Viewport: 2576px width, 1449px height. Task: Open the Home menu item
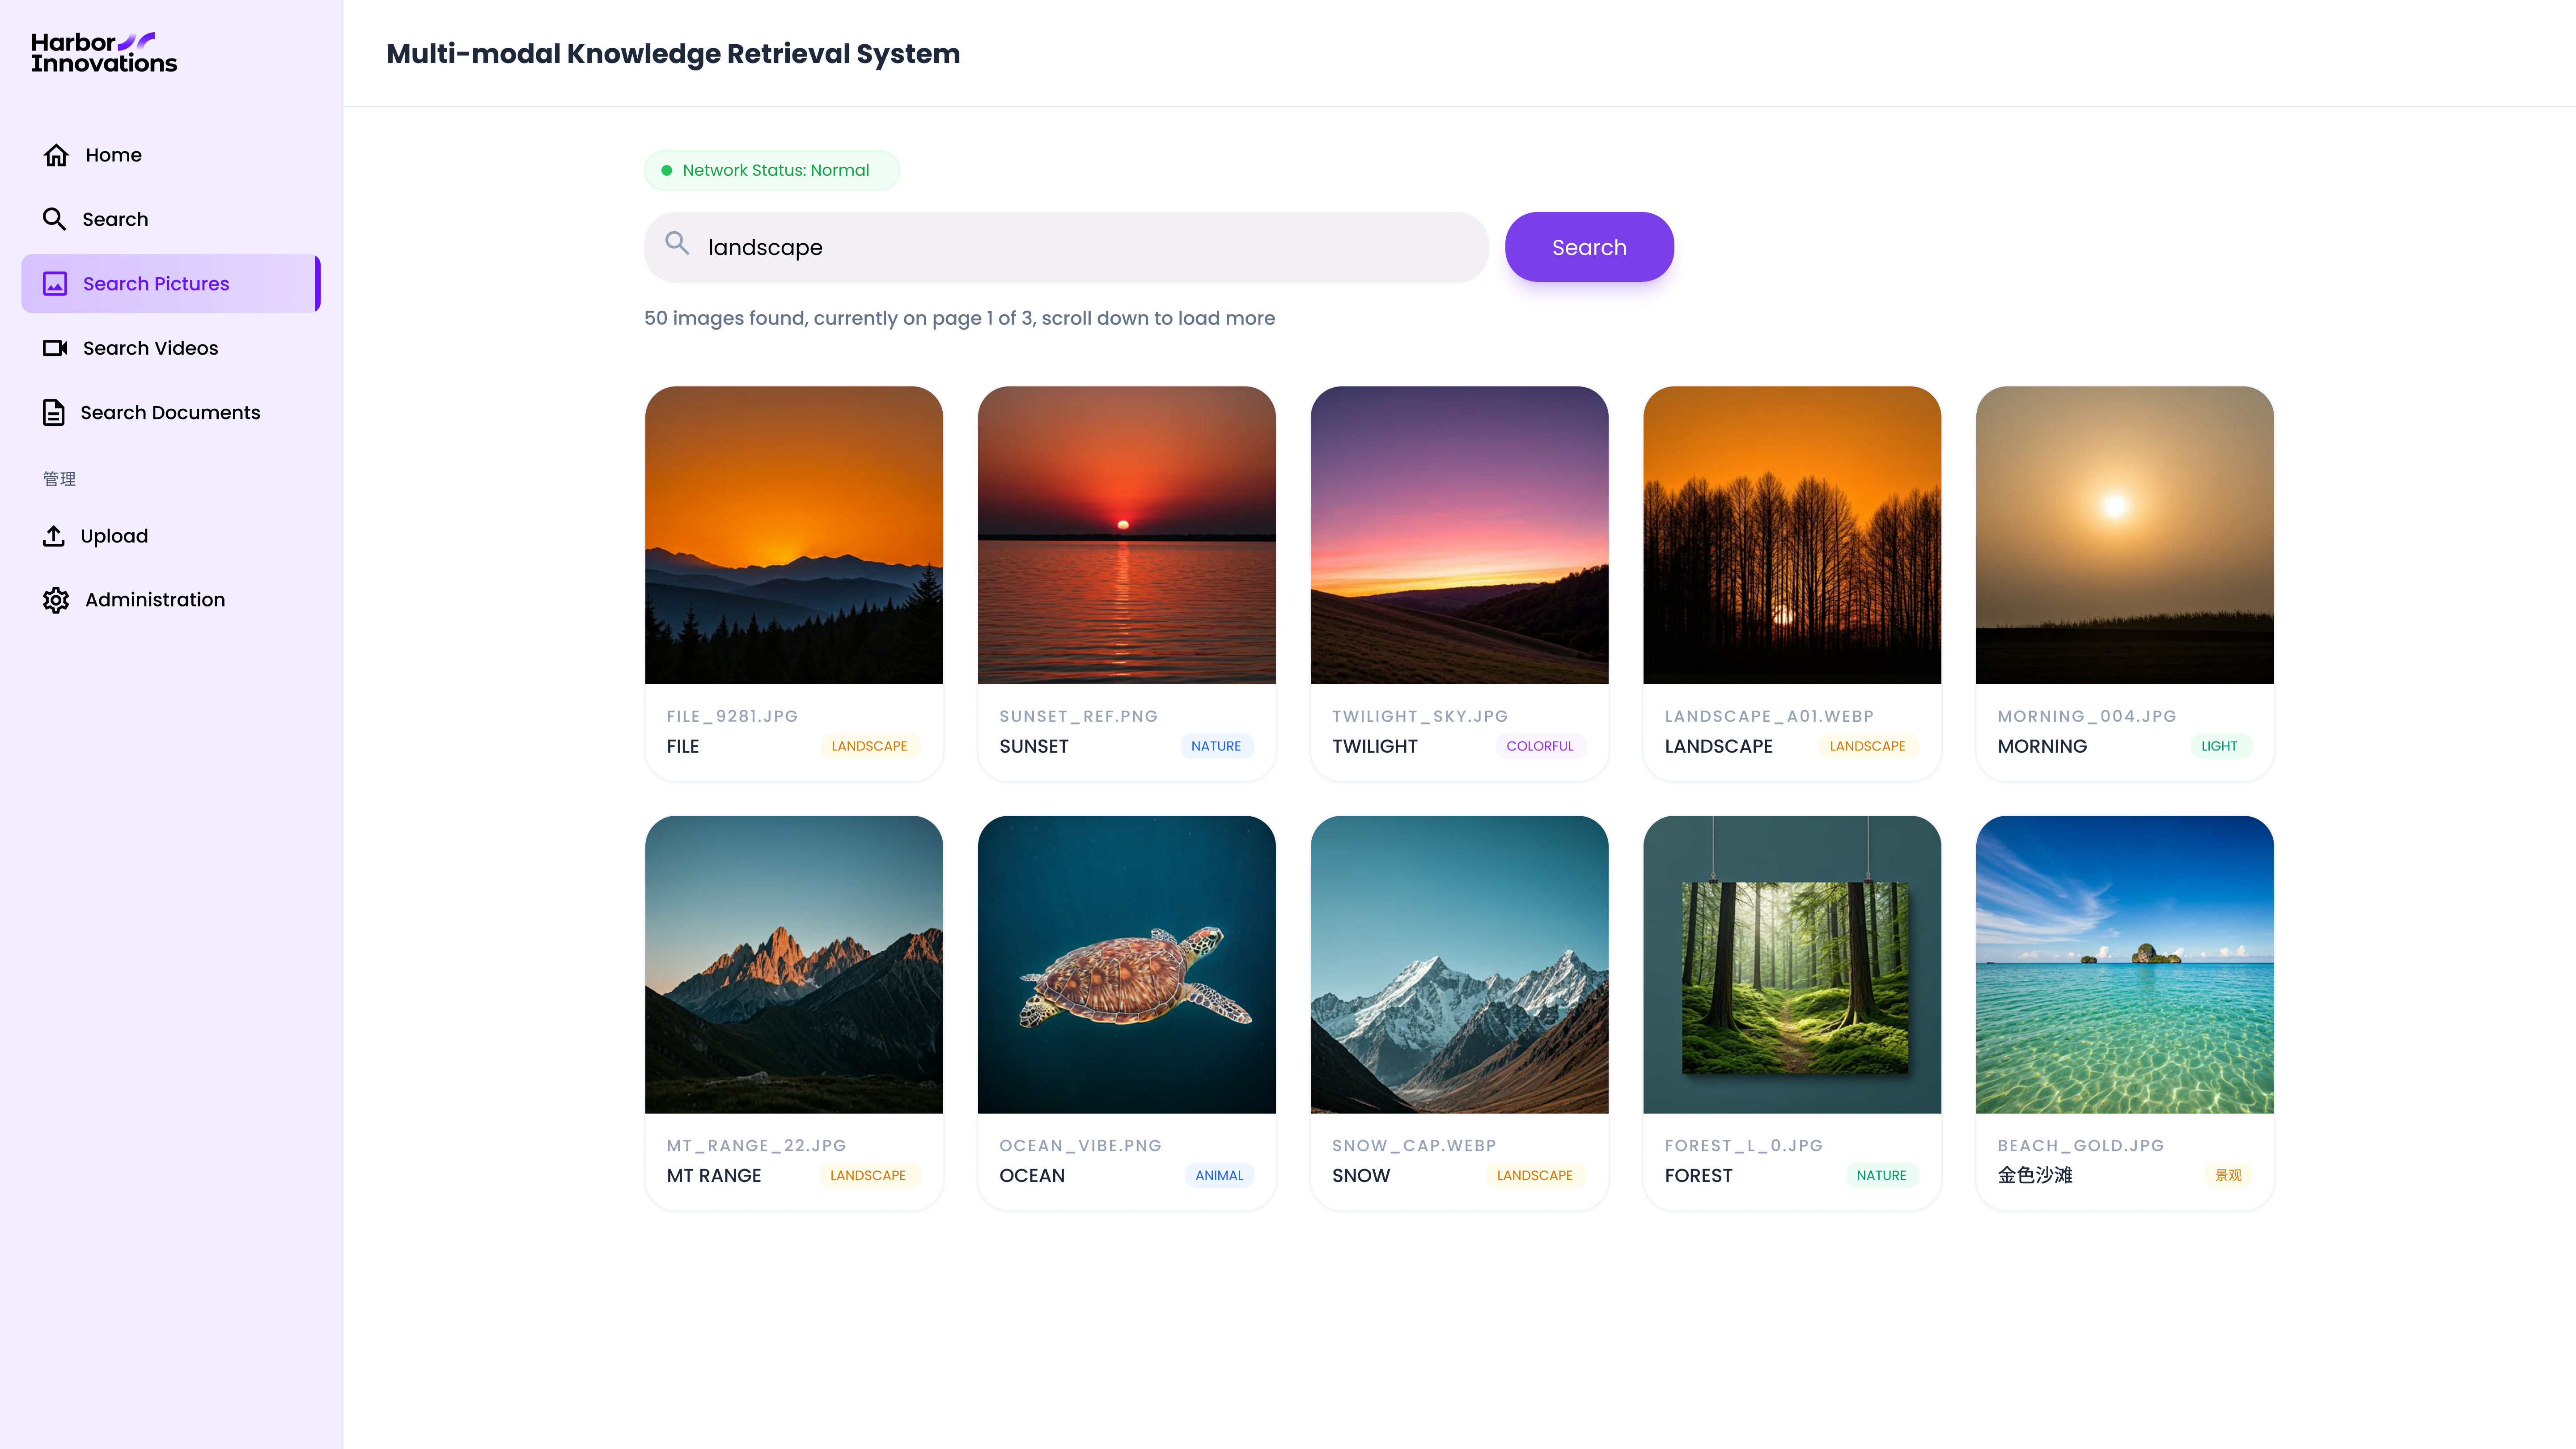(171, 155)
